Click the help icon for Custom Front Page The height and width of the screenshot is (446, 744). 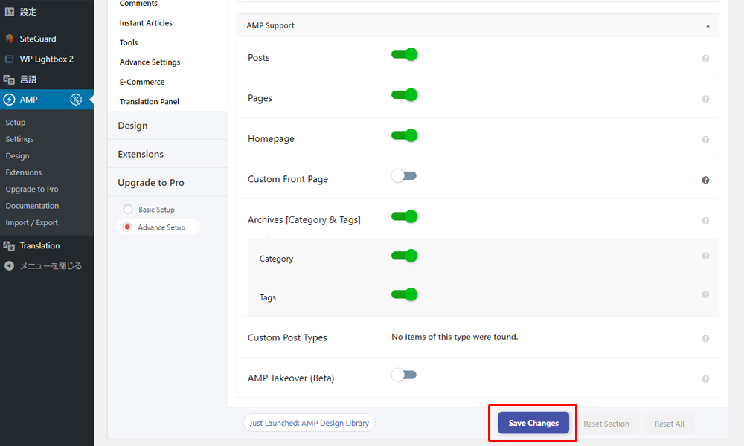click(705, 180)
